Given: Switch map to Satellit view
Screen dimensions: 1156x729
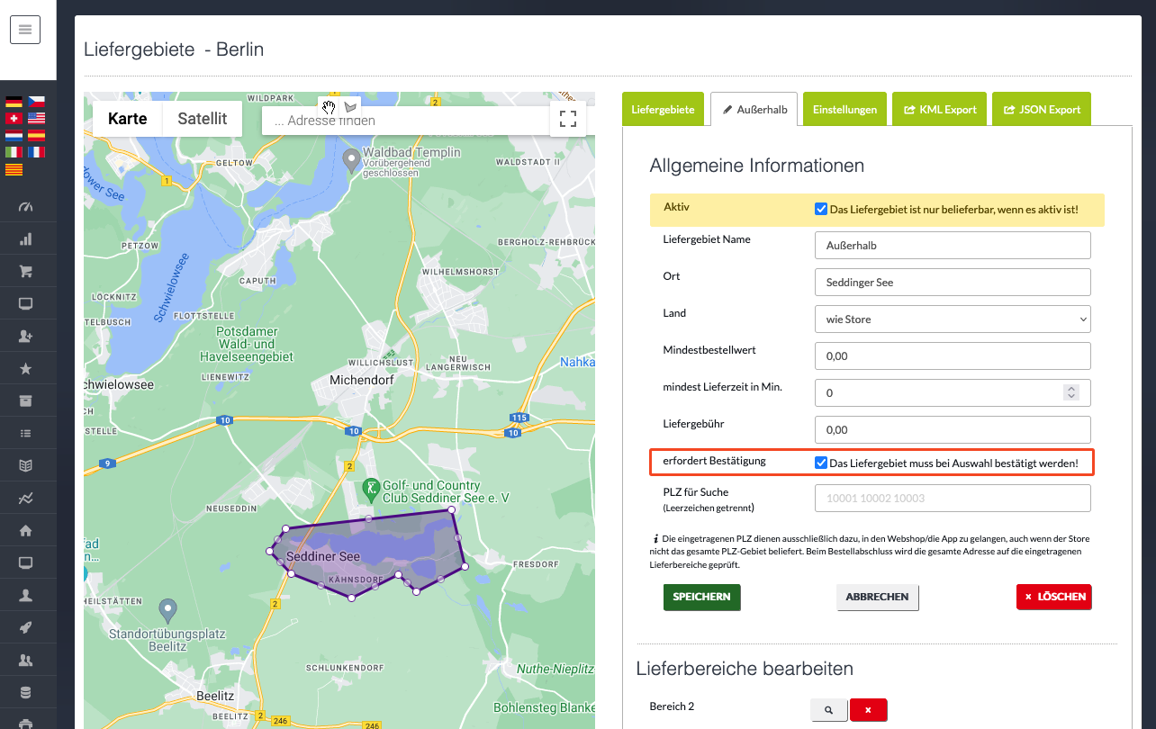Looking at the screenshot, I should [x=203, y=119].
